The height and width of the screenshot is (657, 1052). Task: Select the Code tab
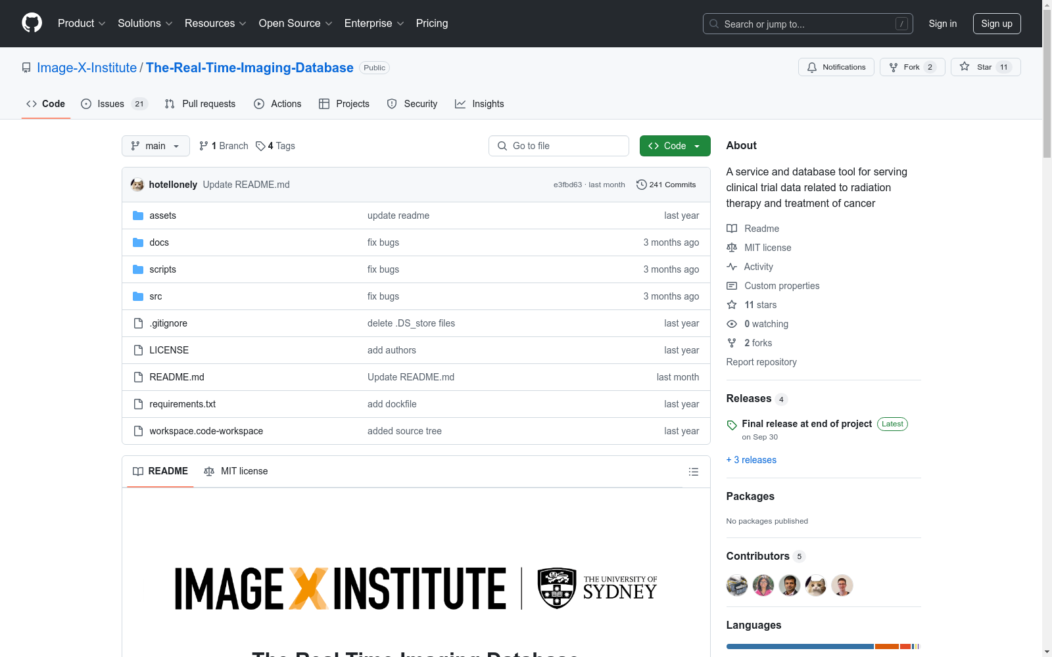pyautogui.click(x=45, y=104)
